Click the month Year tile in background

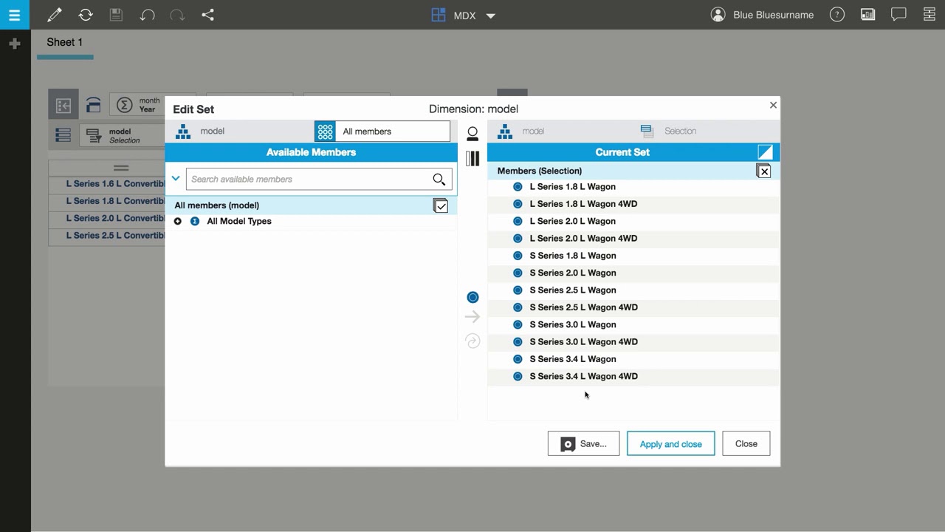137,105
